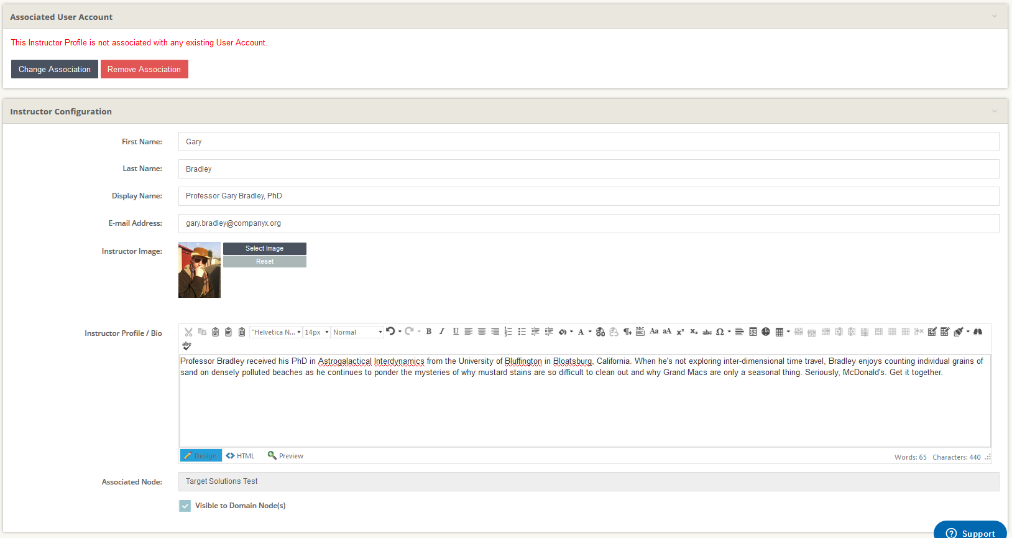The height and width of the screenshot is (538, 1012).
Task: Apply italic formatting in the editor toolbar
Action: coord(442,332)
